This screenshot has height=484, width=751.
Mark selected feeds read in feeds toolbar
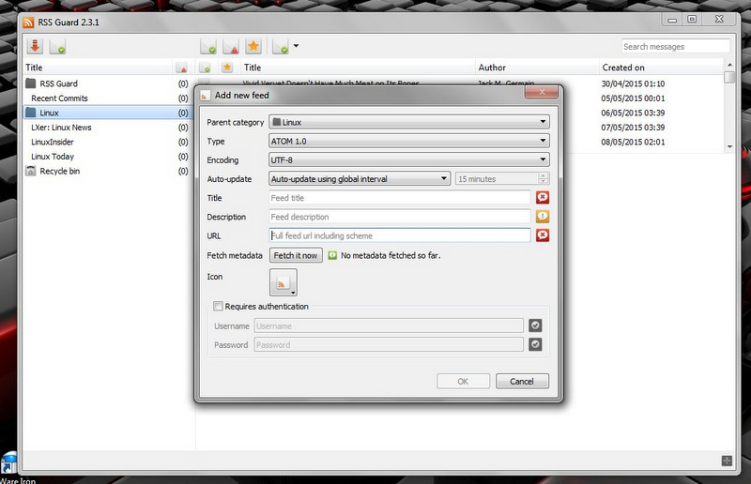57,47
